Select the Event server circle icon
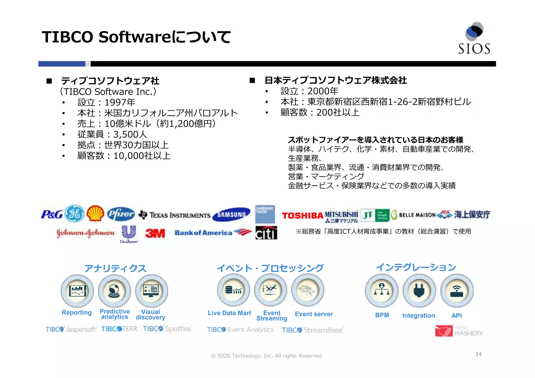Screen dimensions: 535x378 (x=307, y=290)
